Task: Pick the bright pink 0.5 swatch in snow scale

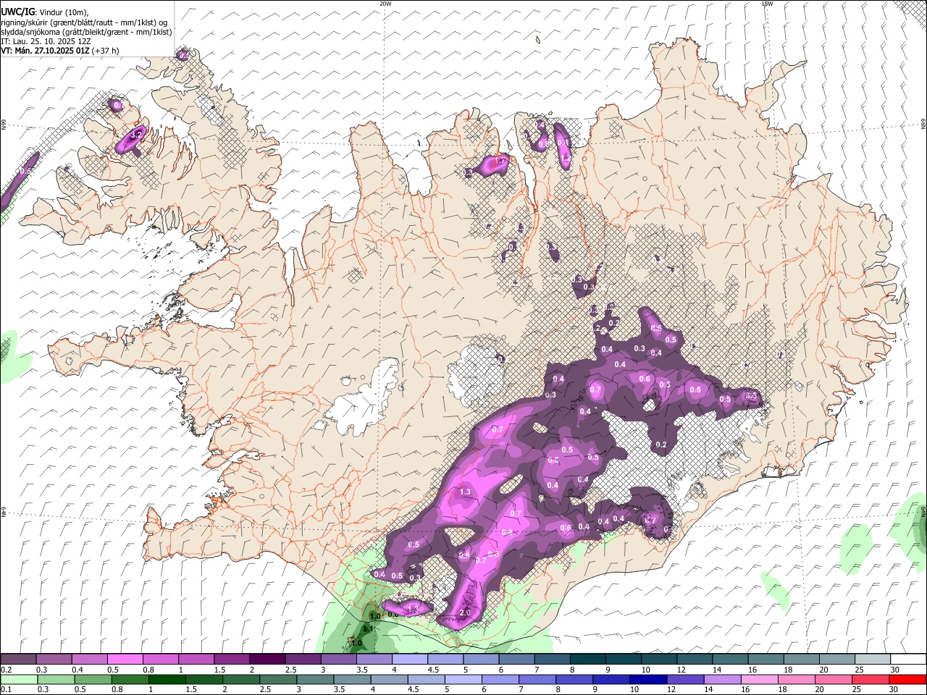Action: point(125,659)
